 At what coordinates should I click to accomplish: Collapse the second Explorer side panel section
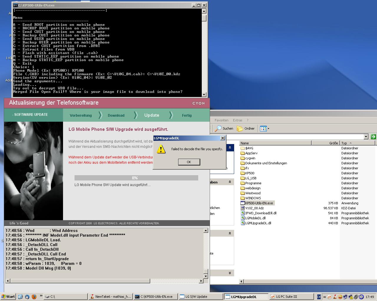(x=230, y=182)
